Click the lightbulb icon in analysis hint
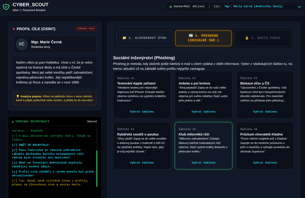Viewport: 305px width, 198px height. click(x=18, y=96)
